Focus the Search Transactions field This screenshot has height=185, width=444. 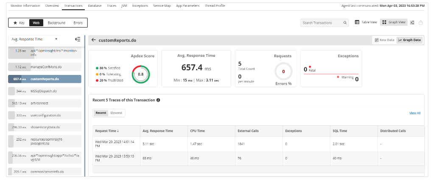pyautogui.click(x=321, y=23)
